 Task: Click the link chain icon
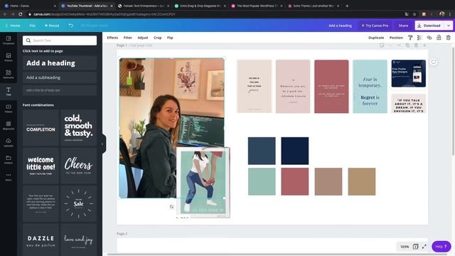[x=429, y=38]
